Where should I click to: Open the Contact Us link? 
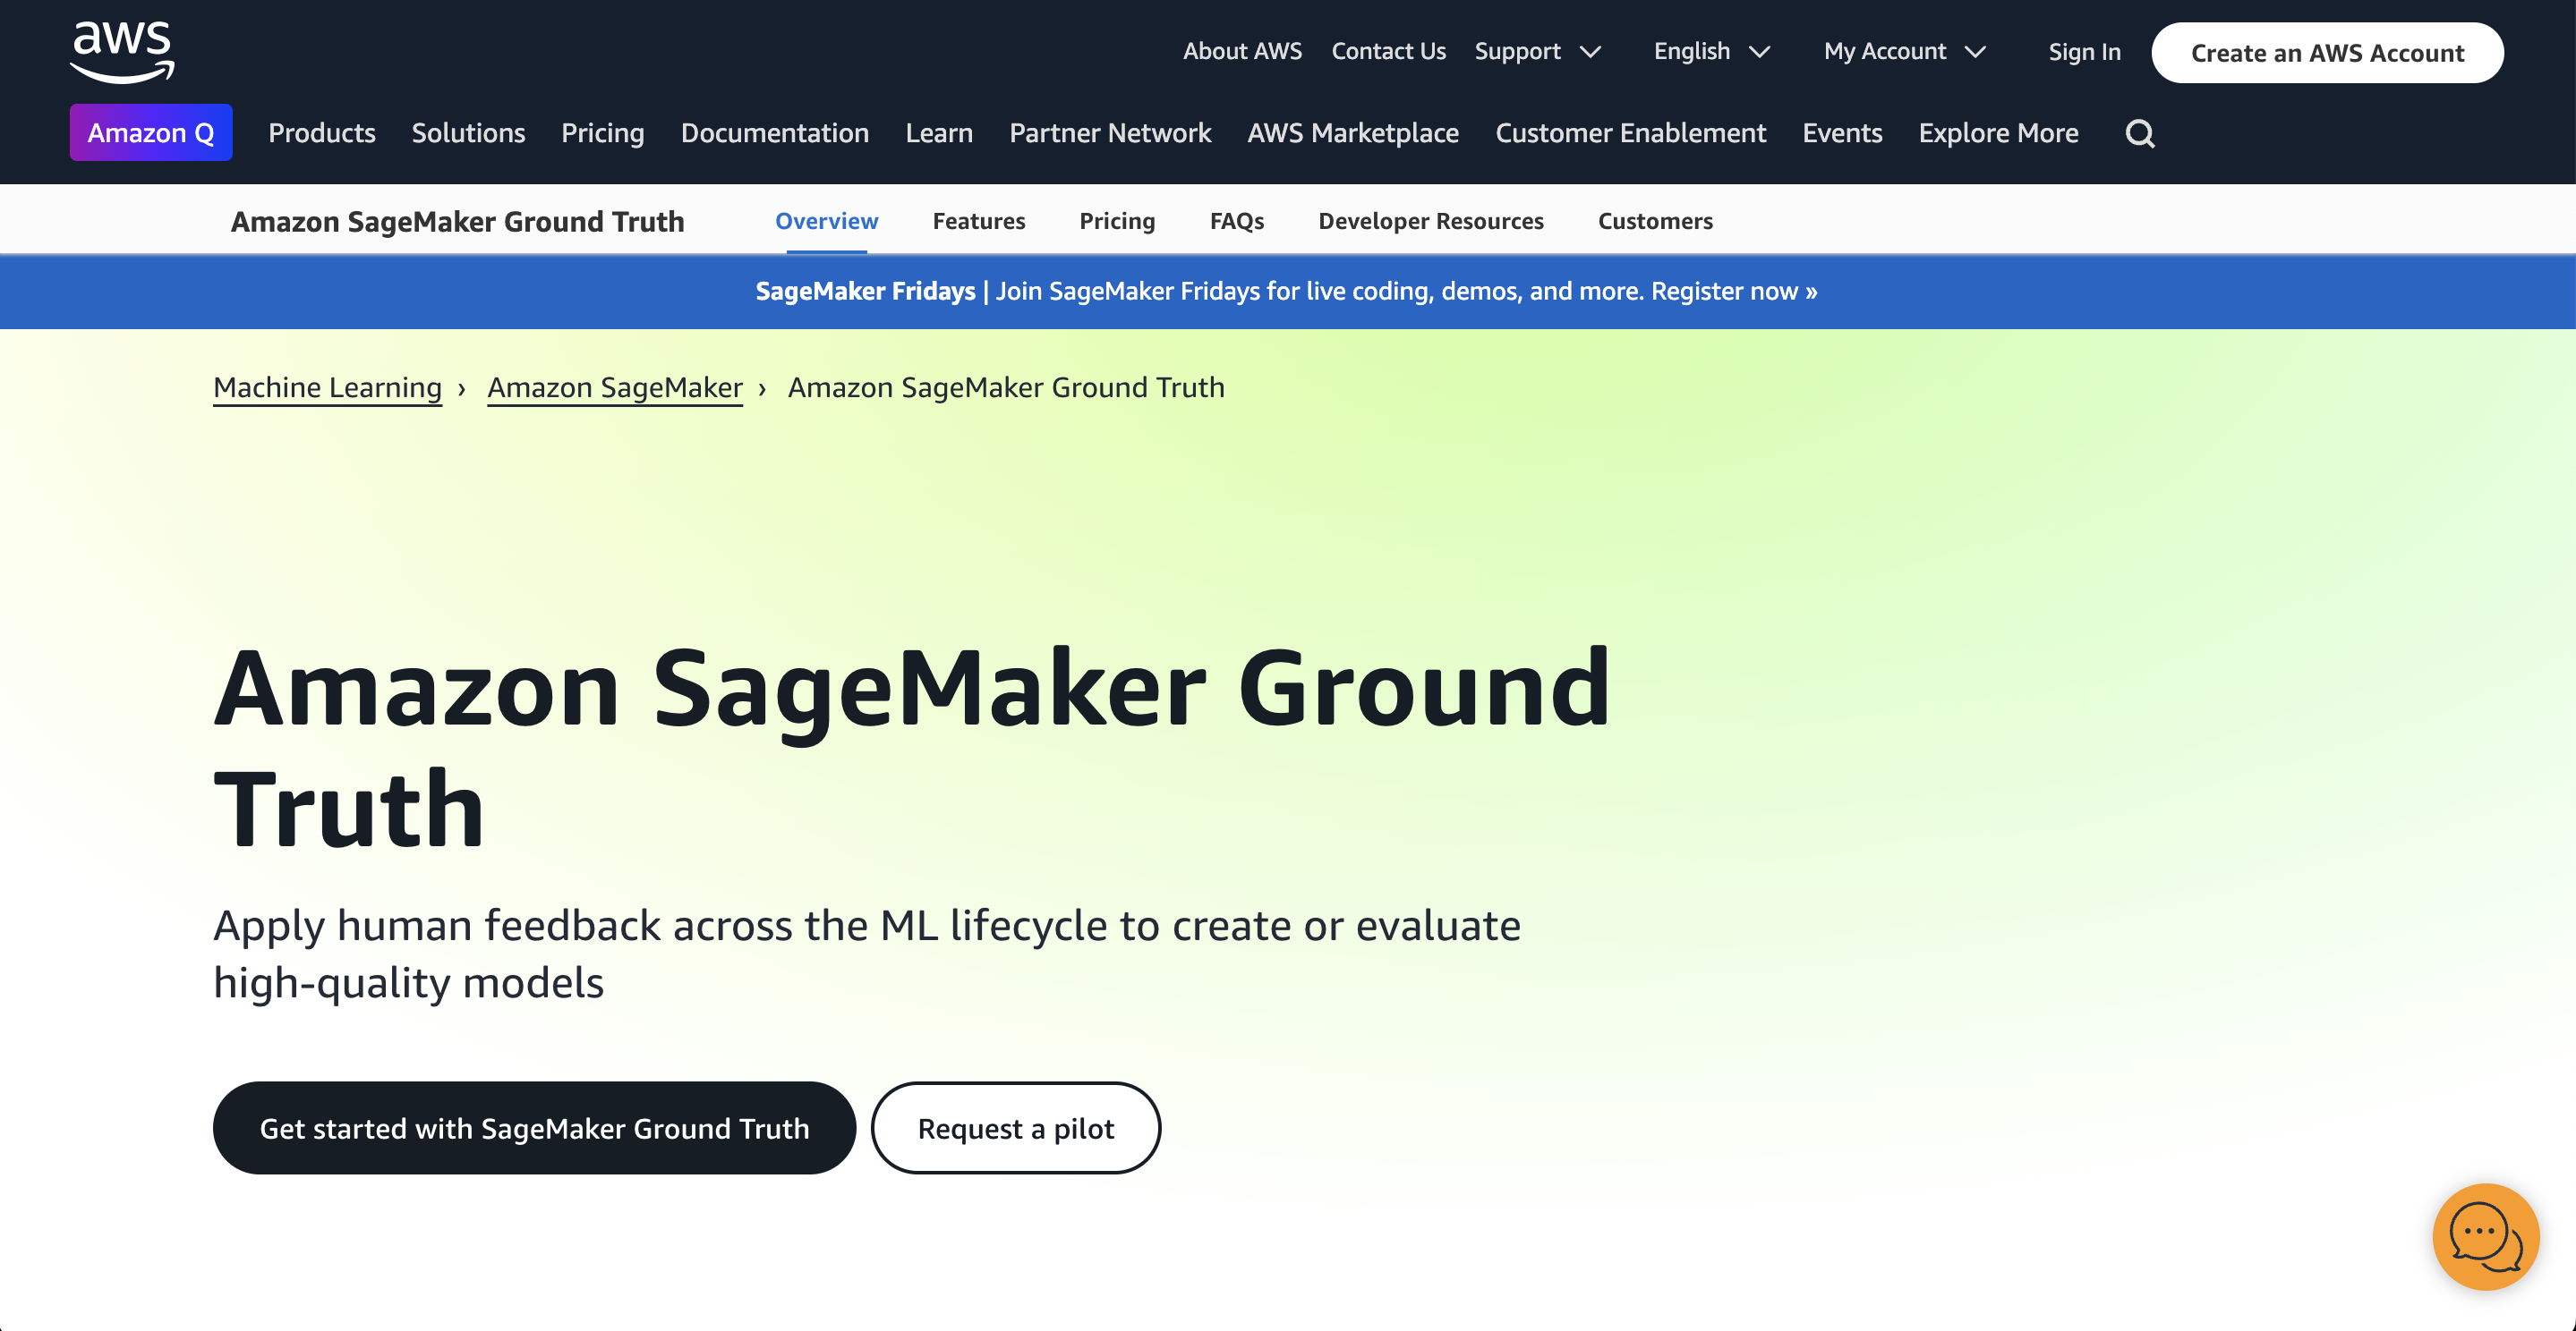point(1388,51)
